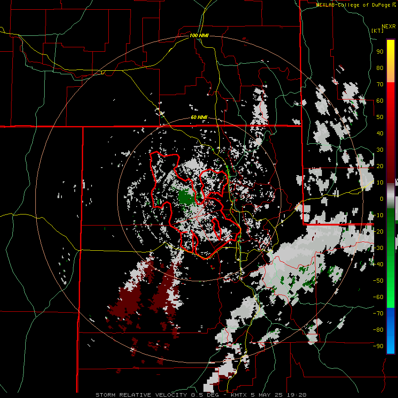Screen dimensions: 398x398
Task: Pick the -80 knot scale value
Action: pos(378,330)
